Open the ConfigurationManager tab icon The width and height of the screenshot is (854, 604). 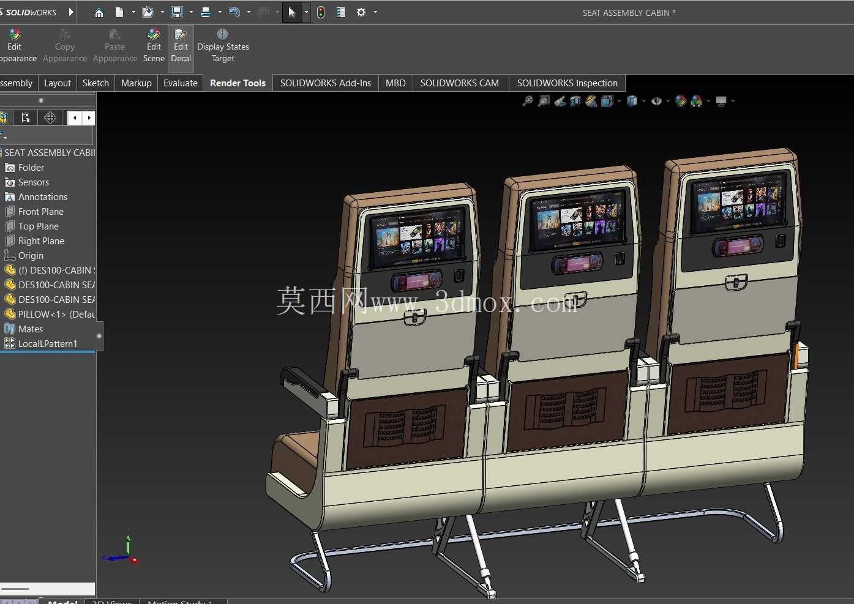pyautogui.click(x=25, y=117)
